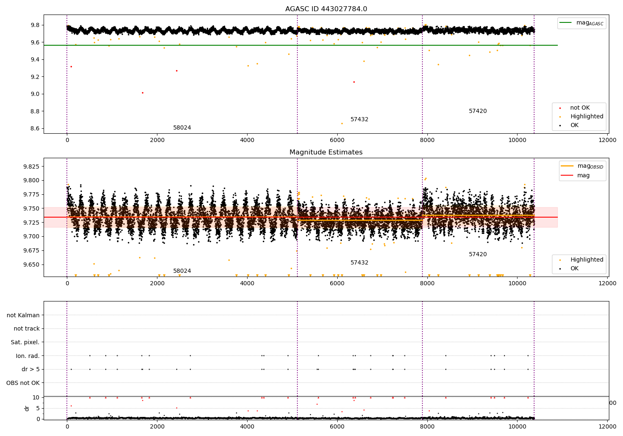This screenshot has height=436, width=623.
Task: Click the 'not Kalman' axis label
Action: click(x=23, y=315)
